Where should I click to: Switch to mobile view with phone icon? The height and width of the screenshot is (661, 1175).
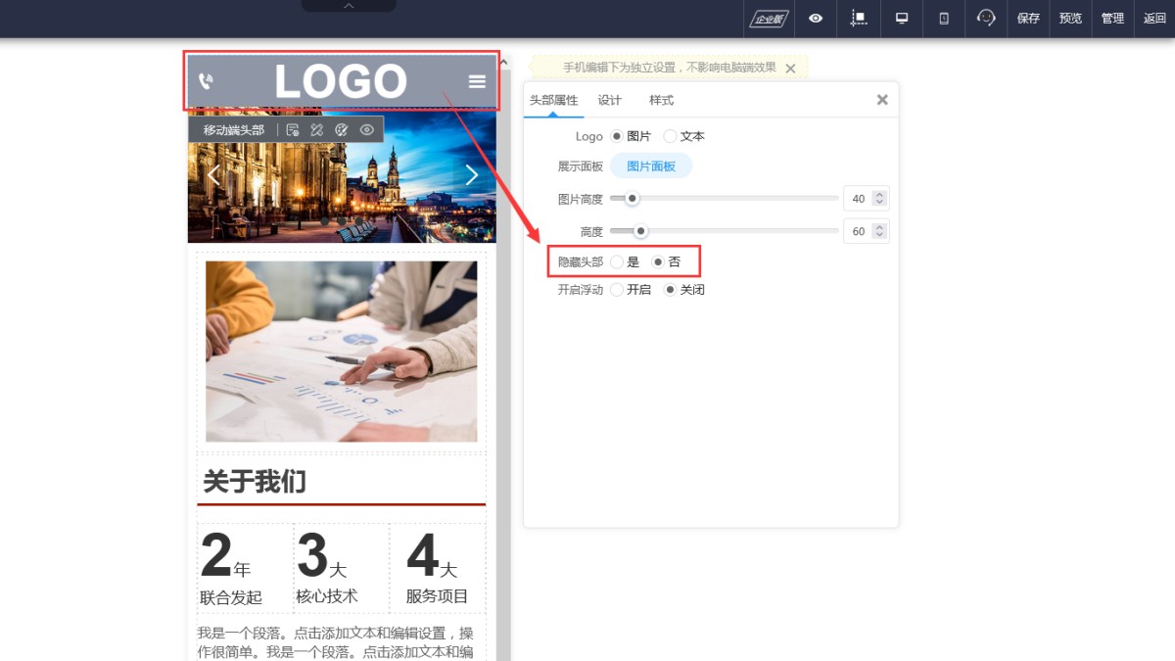[944, 19]
